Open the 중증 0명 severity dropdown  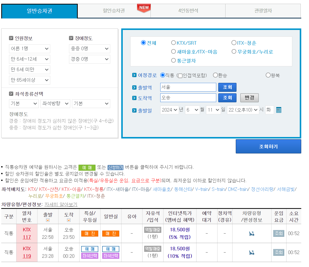[89, 49]
